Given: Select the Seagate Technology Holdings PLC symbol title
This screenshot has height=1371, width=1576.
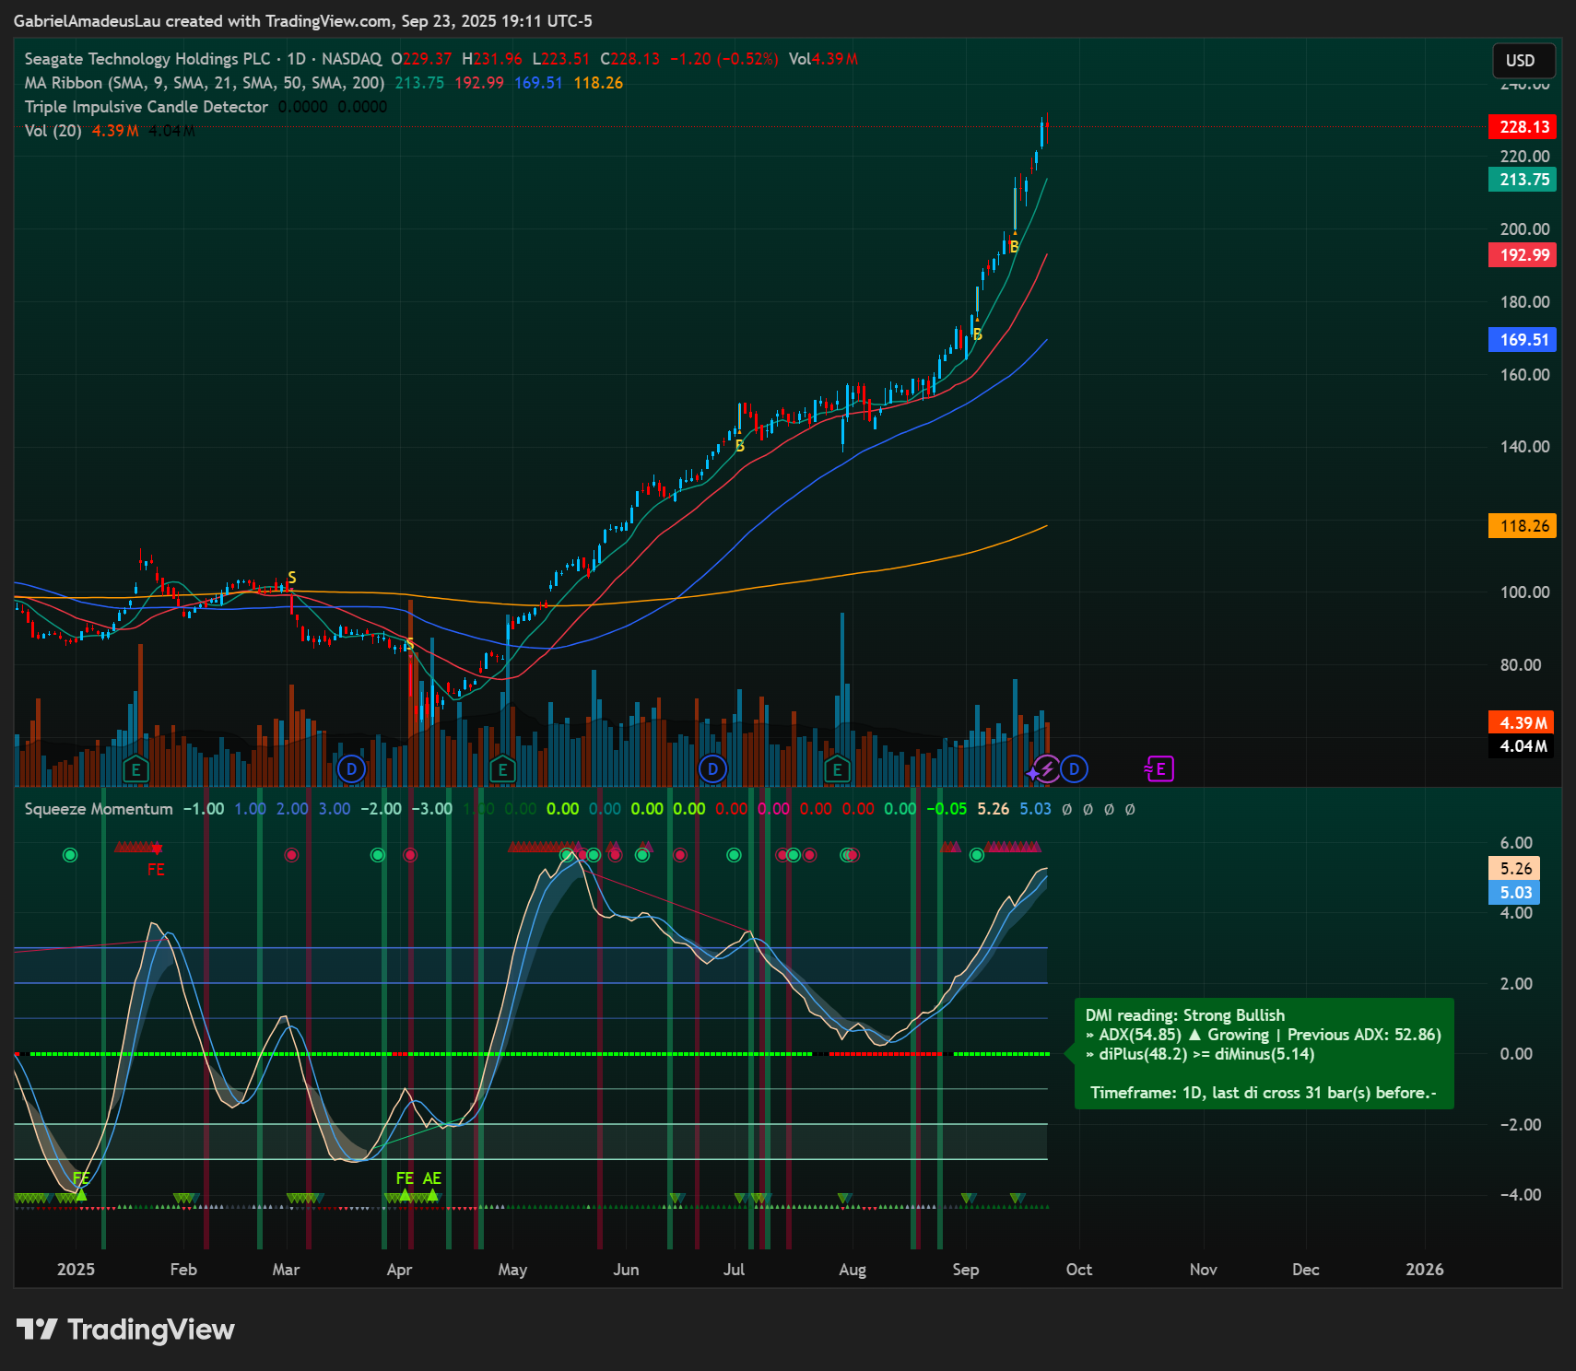Looking at the screenshot, I should (147, 59).
